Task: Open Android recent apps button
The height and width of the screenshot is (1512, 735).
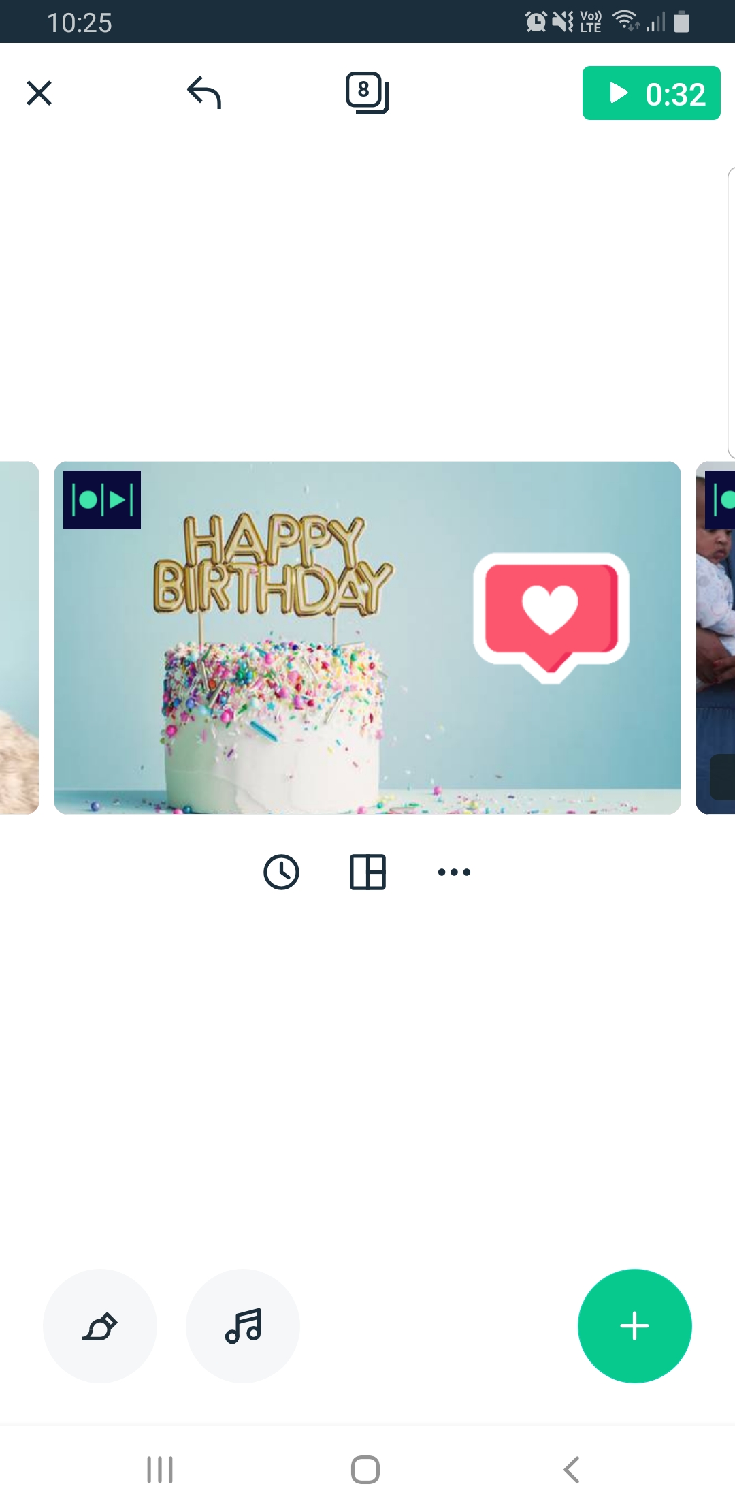Action: pyautogui.click(x=160, y=1470)
